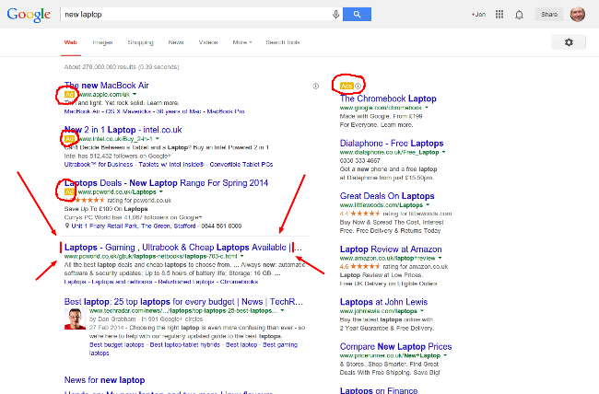Click info icon beside MacBook Air ad
Viewport: 599px width, 394px height.
point(316,87)
